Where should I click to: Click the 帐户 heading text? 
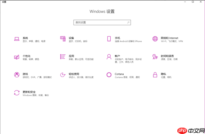(x=118, y=56)
